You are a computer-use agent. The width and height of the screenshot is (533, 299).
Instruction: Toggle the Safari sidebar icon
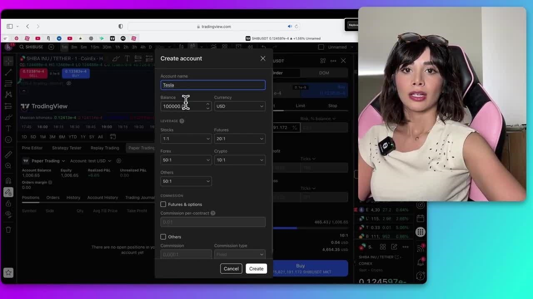pyautogui.click(x=10, y=27)
